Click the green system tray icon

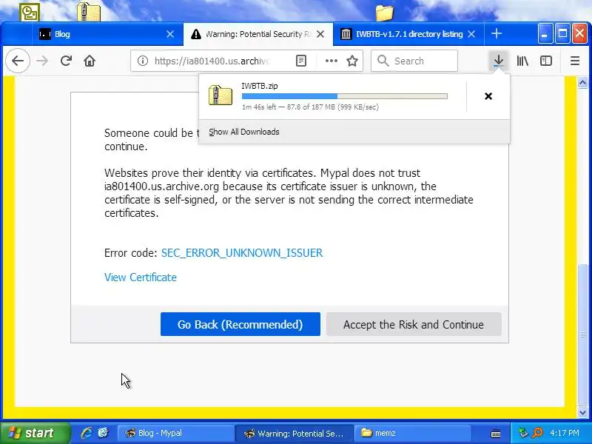(523, 433)
